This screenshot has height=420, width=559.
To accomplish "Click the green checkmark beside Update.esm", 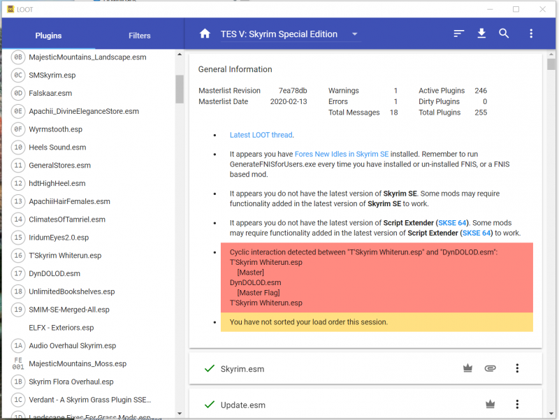I will click(209, 405).
